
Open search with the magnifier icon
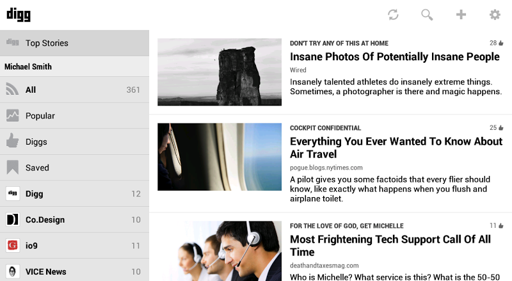click(x=427, y=15)
